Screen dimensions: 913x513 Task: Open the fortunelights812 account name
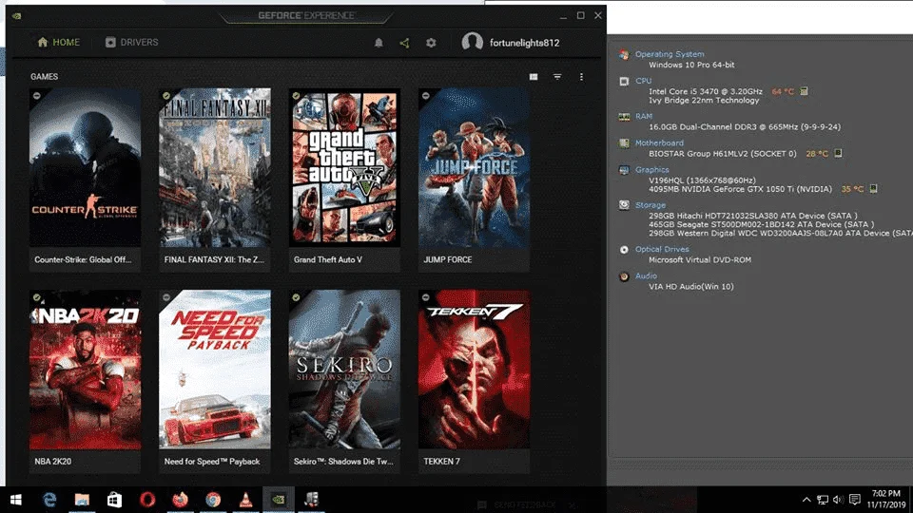(x=525, y=43)
